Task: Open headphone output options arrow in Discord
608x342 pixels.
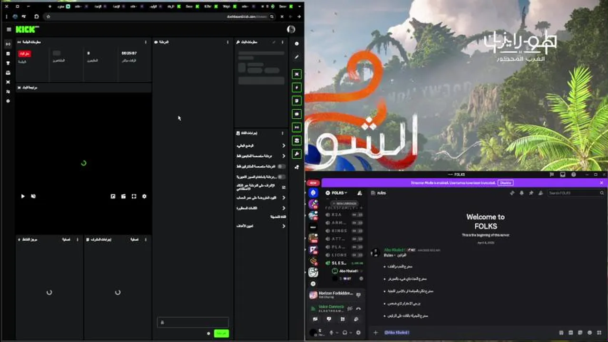Action: tap(351, 332)
